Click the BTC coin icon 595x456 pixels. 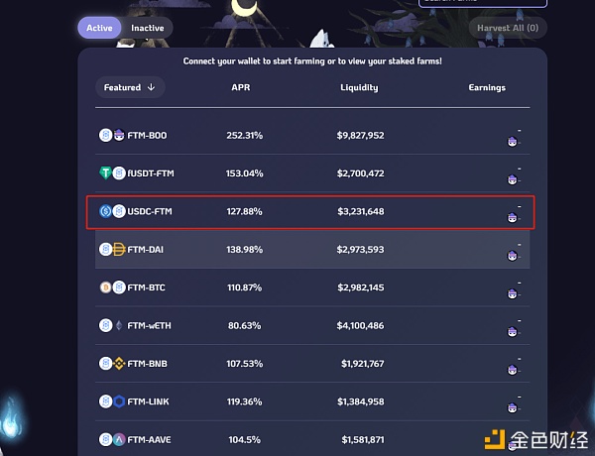pyautogui.click(x=105, y=287)
